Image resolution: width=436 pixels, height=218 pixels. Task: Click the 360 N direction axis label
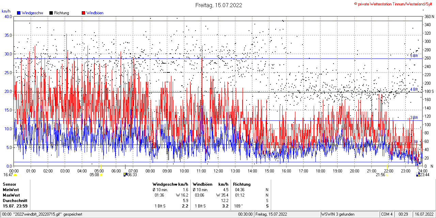click(x=429, y=16)
